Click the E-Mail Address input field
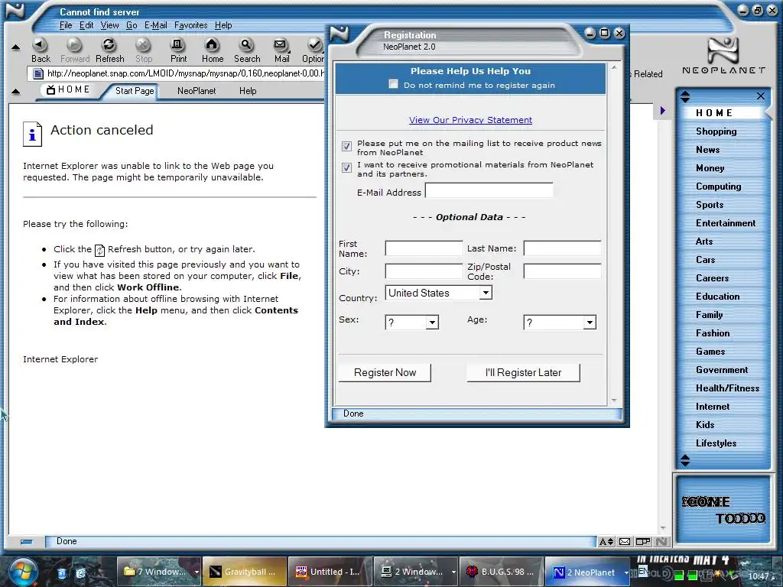The image size is (783, 587). click(489, 190)
